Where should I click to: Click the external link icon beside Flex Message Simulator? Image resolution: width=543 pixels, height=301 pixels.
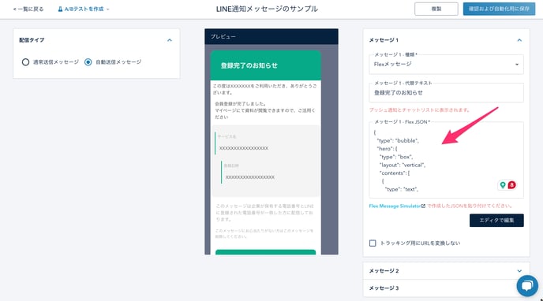(x=423, y=206)
